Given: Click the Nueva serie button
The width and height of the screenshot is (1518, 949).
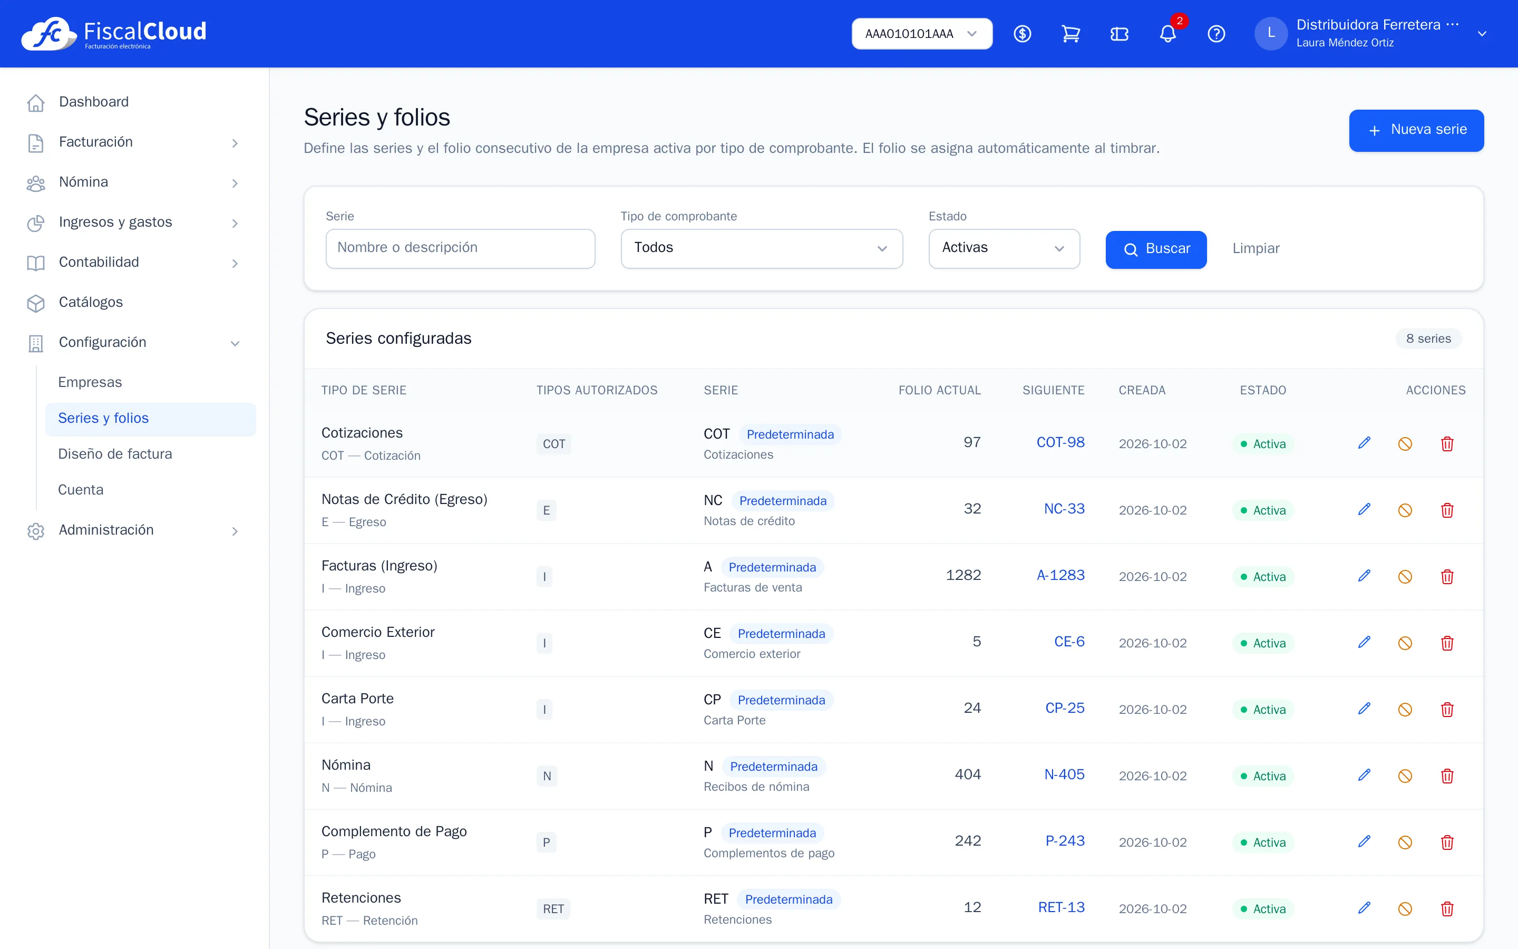Looking at the screenshot, I should 1416,130.
